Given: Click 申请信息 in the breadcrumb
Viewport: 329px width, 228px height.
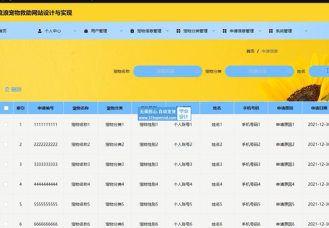Looking at the screenshot, I should 270,51.
